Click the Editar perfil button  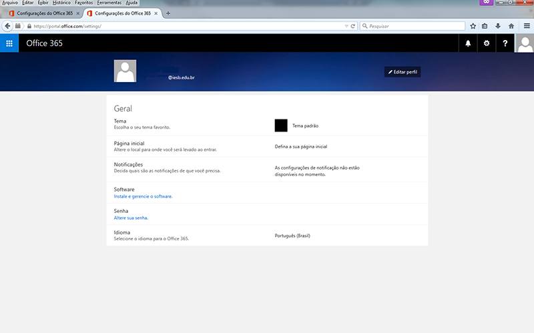pos(403,71)
